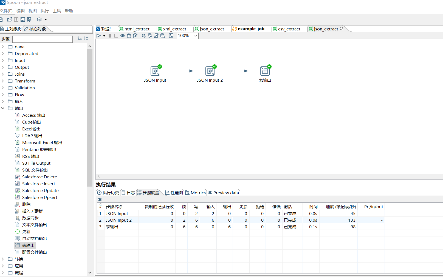Select the csv_extract tab

point(287,29)
